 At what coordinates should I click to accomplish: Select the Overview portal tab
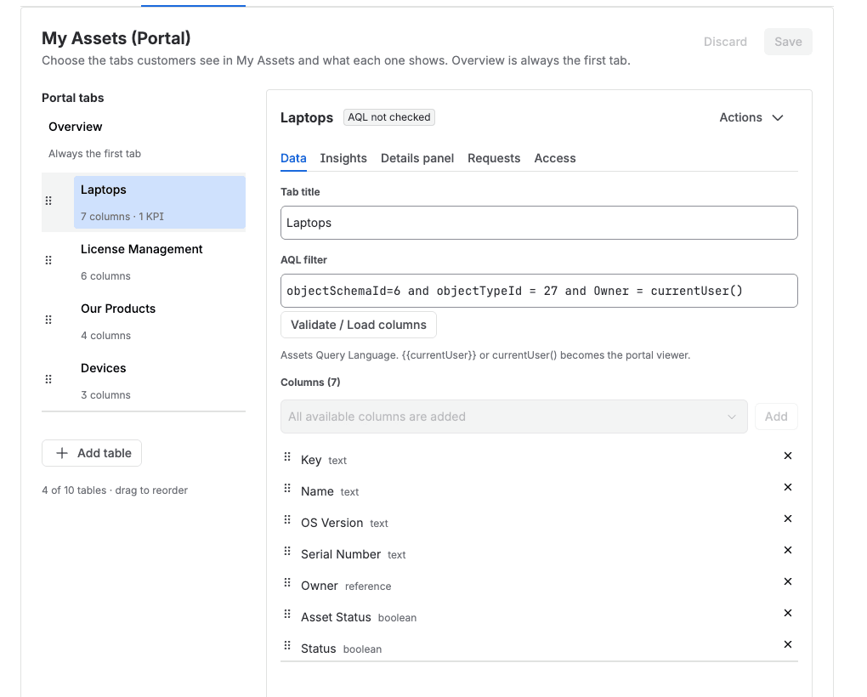(144, 140)
